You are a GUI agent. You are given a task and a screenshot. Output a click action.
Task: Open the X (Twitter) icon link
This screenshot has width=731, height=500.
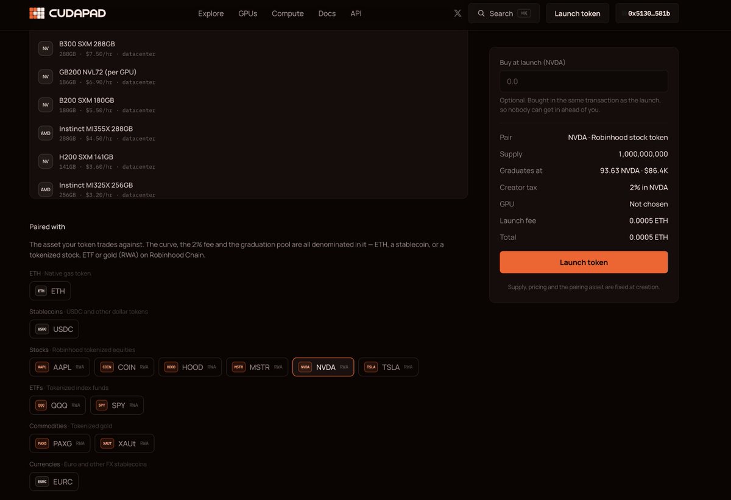457,13
